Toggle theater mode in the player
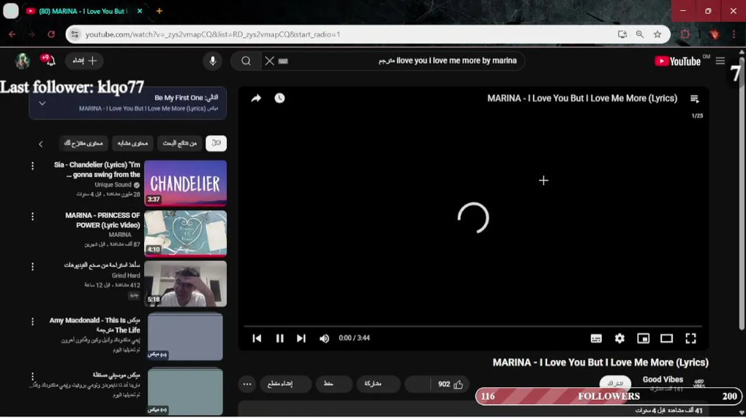Image resolution: width=746 pixels, height=418 pixels. click(666, 338)
